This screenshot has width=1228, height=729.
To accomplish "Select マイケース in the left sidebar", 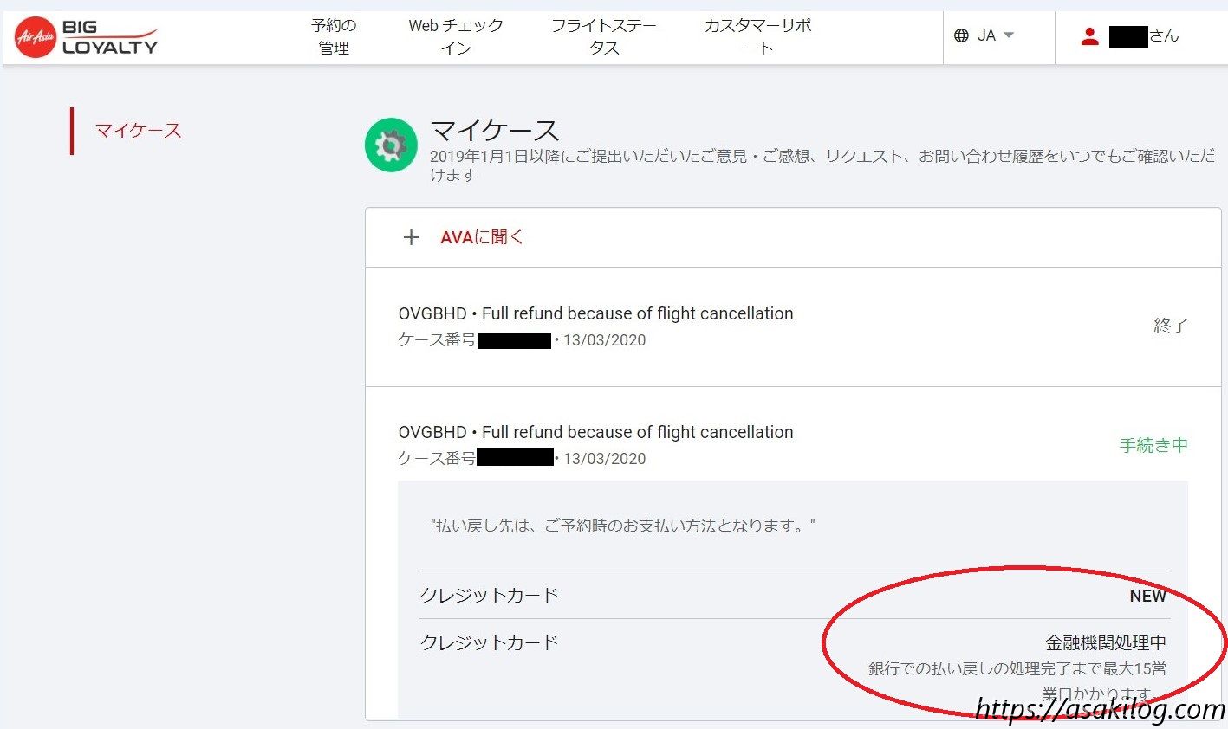I will pos(138,131).
